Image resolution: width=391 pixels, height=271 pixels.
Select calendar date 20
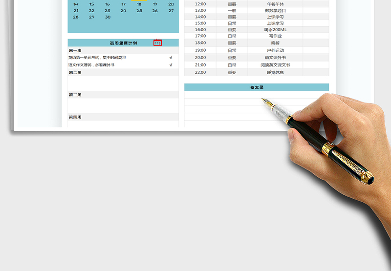pyautogui.click(x=171, y=4)
